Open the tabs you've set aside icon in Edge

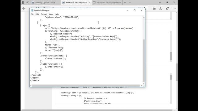click(23, 2)
